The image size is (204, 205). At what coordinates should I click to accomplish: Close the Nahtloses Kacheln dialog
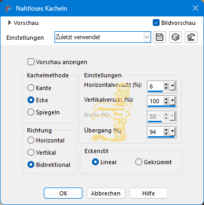(x=196, y=8)
